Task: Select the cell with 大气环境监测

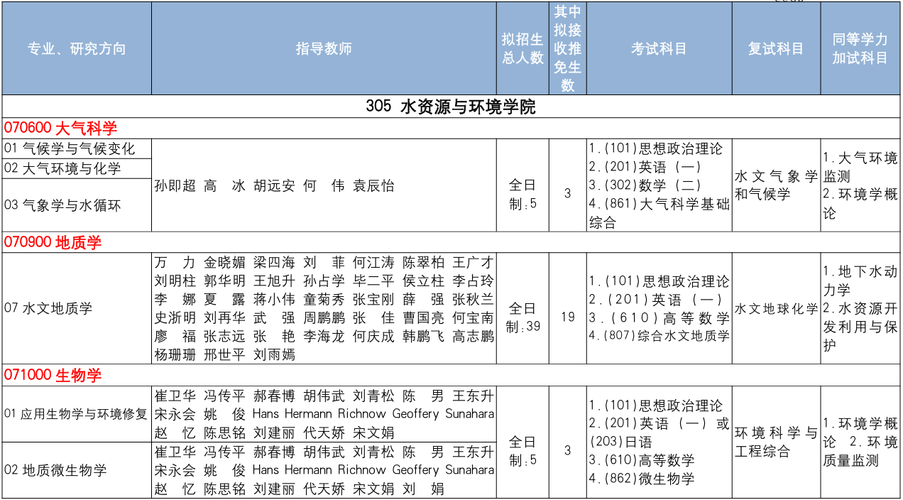Action: 860,185
